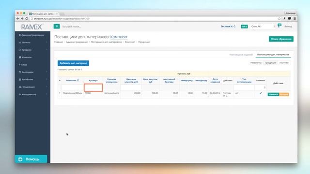The image size is (310, 174).
Task: Open the Офис №1 office dropdown
Action: tap(263, 26)
